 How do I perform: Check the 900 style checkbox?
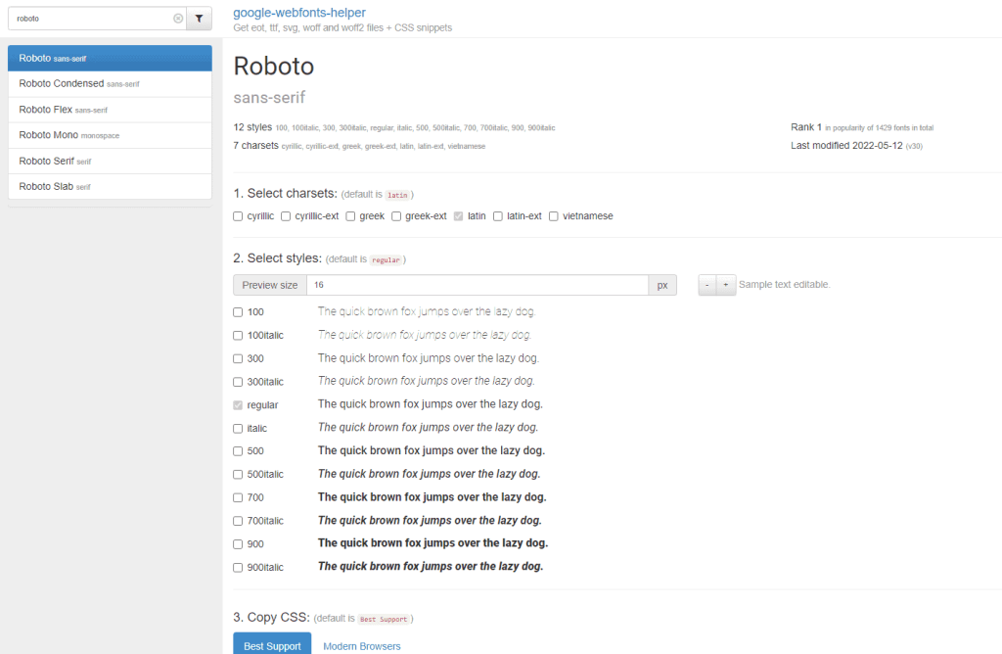(x=238, y=544)
